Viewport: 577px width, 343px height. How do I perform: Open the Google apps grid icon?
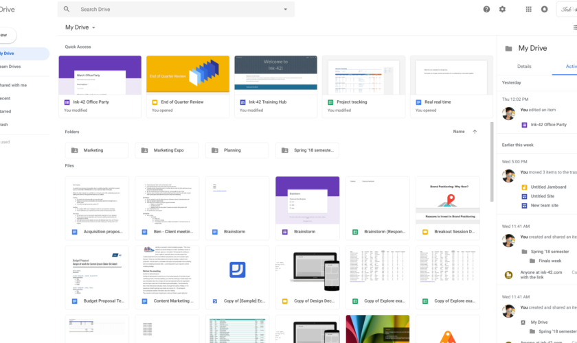[x=528, y=10]
